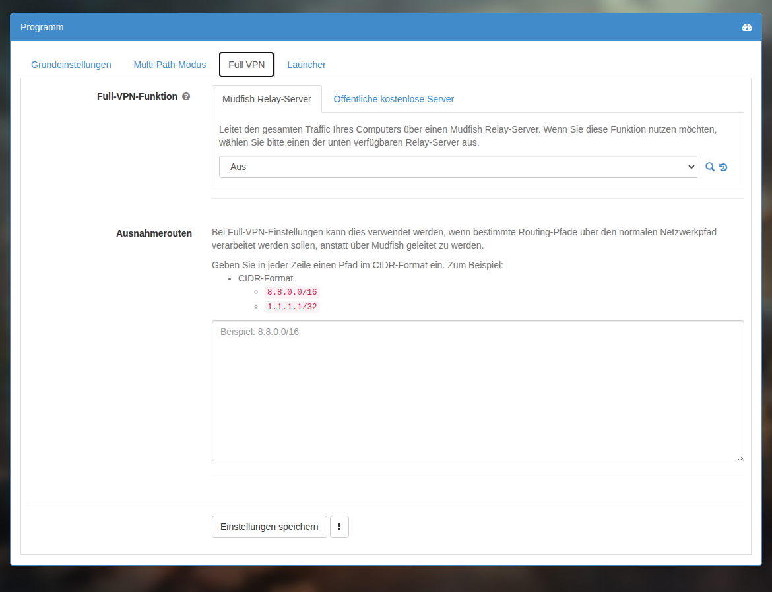This screenshot has height=592, width=772.
Task: Click the help icon beside Full-VPN-Funktion
Action: coord(186,96)
